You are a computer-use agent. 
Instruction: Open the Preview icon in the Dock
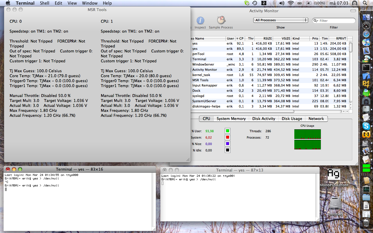click(366, 151)
